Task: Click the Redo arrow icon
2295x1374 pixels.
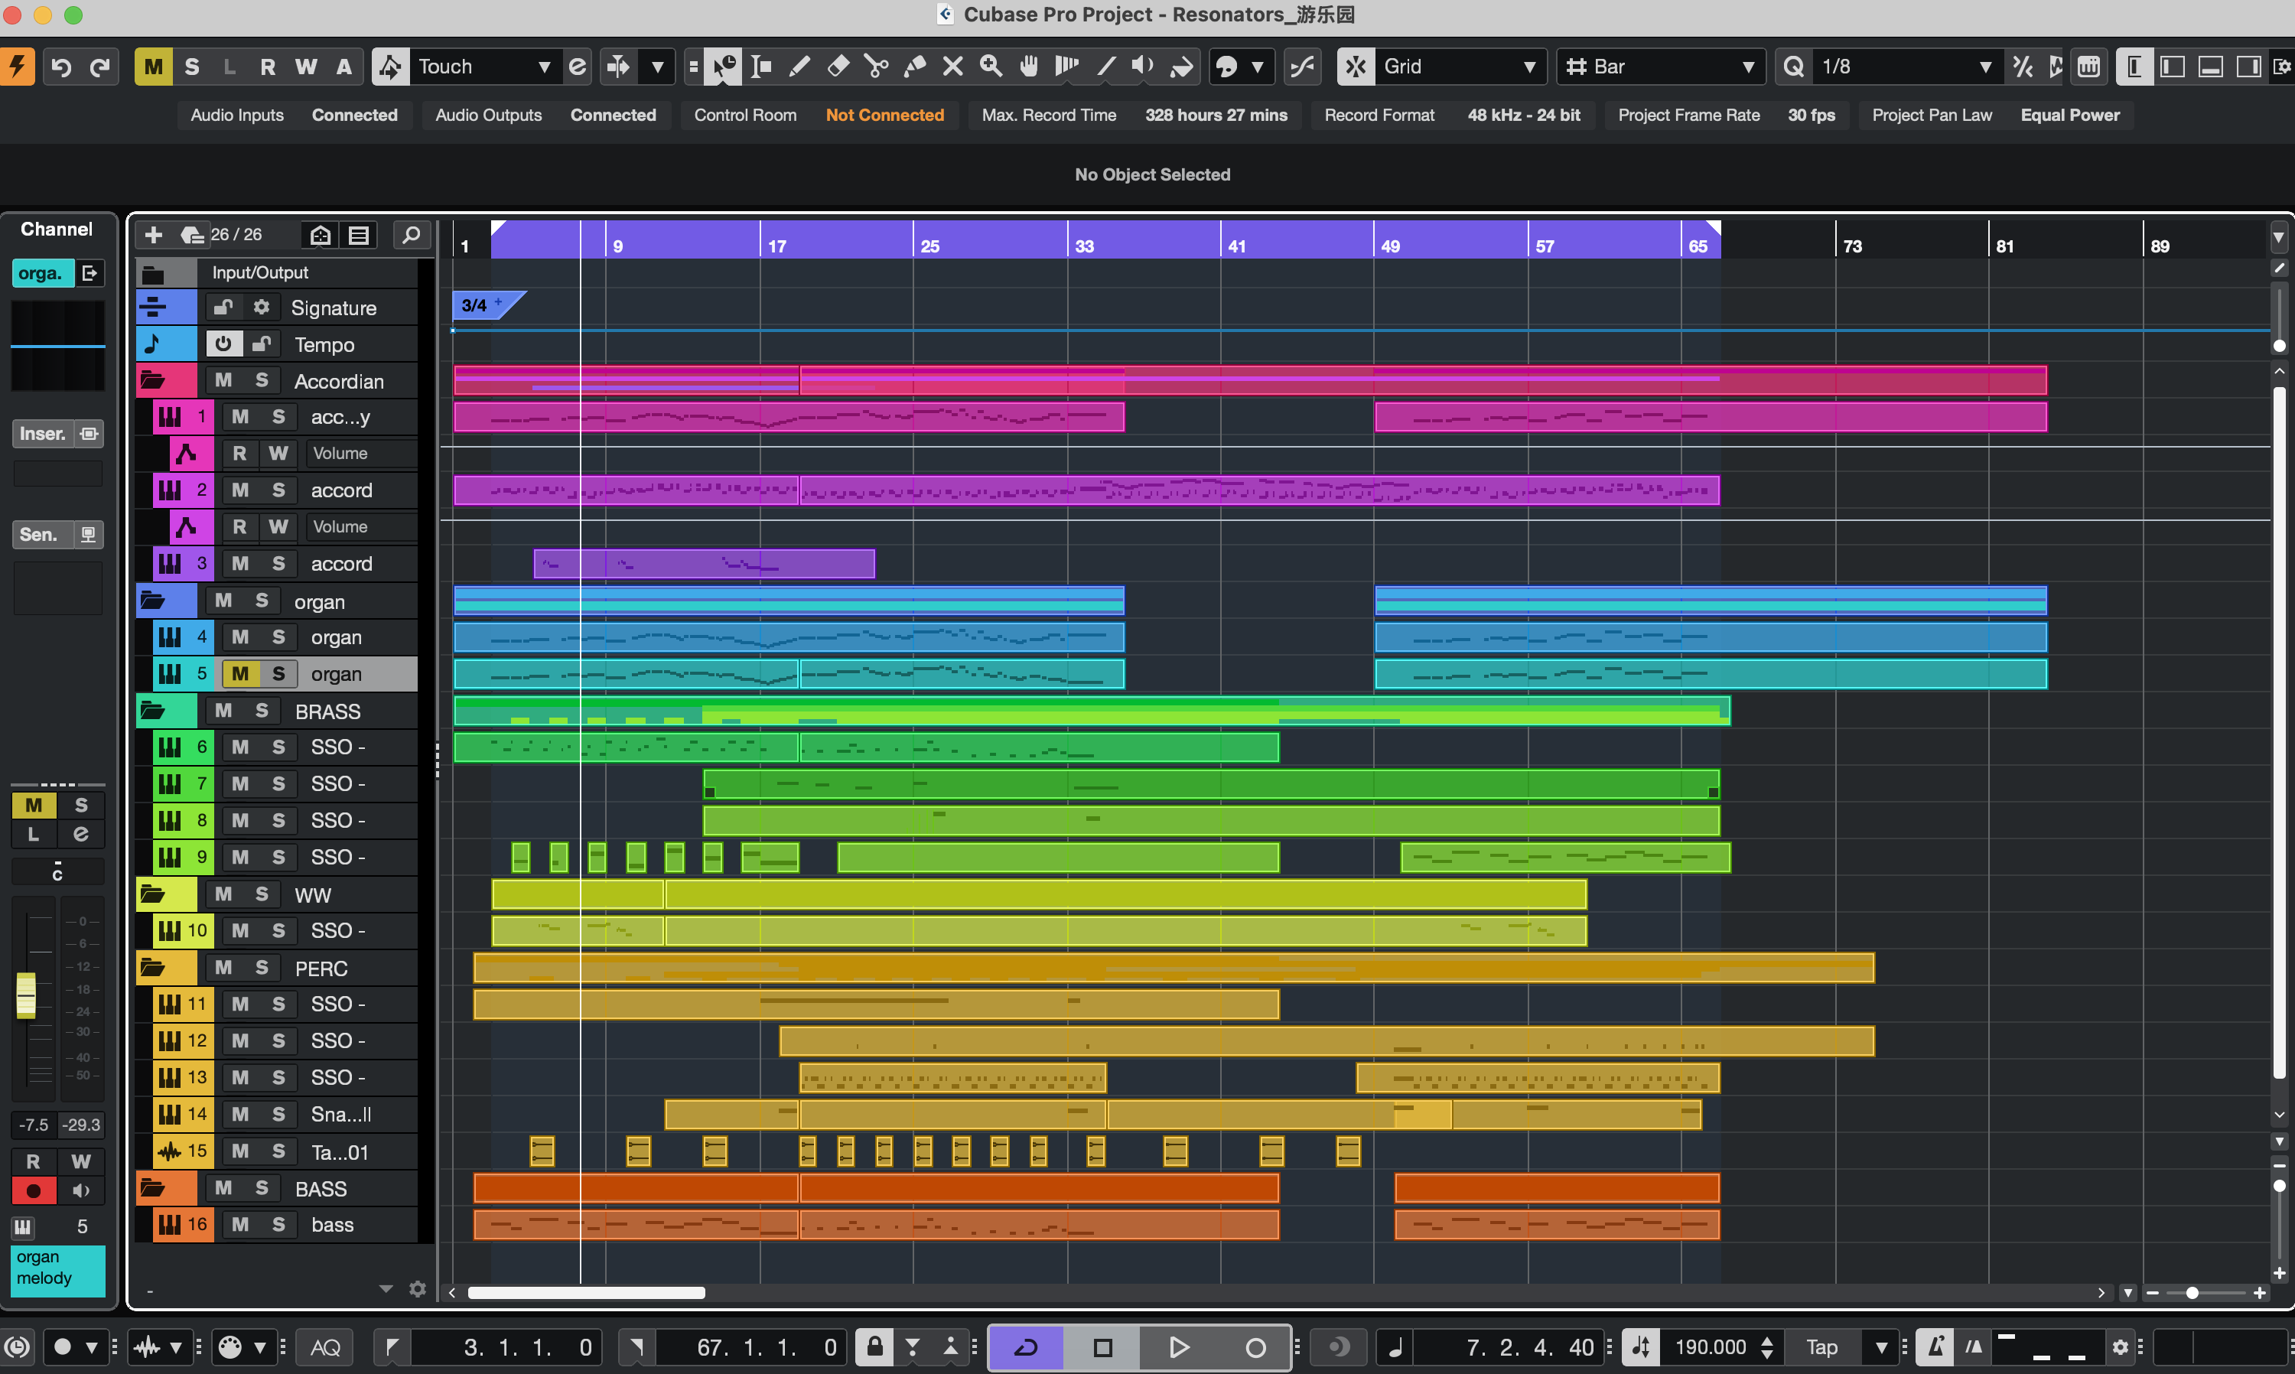Action: (99, 67)
